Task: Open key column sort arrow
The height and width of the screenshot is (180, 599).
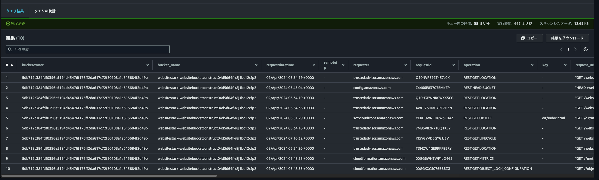Action: 565,65
